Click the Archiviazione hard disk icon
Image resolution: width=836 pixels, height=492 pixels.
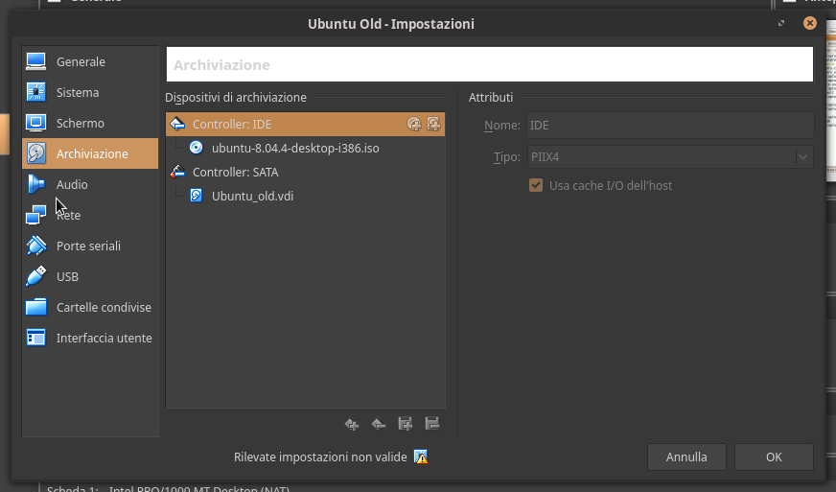[x=36, y=153]
